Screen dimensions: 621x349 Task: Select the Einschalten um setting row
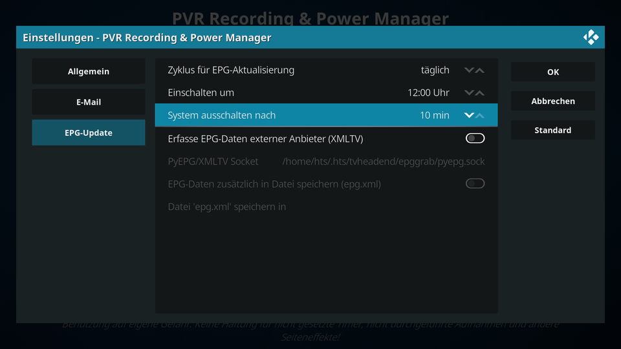pyautogui.click(x=326, y=92)
